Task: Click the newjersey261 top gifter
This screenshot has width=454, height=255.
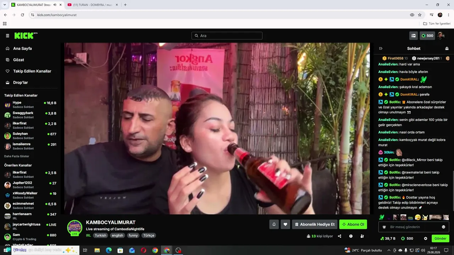Action: tap(427, 58)
